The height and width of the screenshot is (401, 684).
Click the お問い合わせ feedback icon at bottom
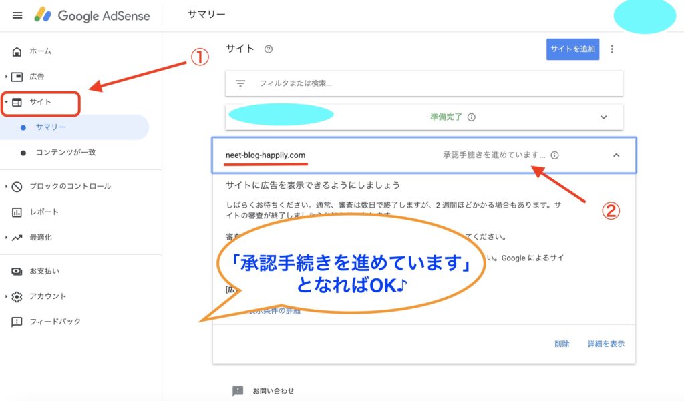(238, 391)
